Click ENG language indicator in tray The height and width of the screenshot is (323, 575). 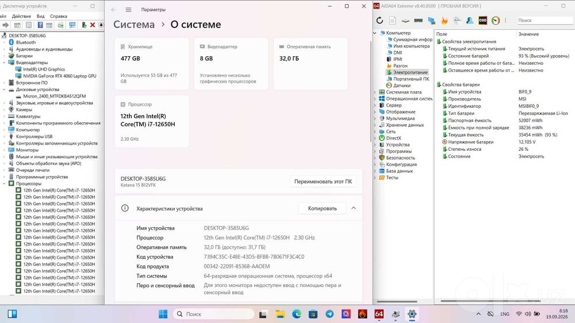pos(505,314)
